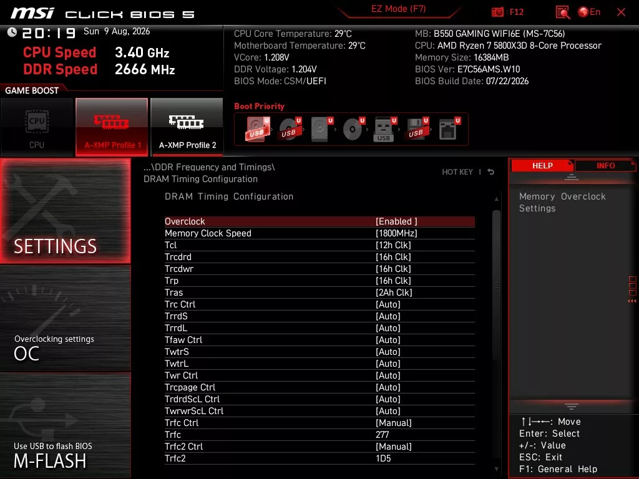Image resolution: width=639 pixels, height=479 pixels.
Task: Switch to EZ Mode (F7)
Action: coord(398,9)
